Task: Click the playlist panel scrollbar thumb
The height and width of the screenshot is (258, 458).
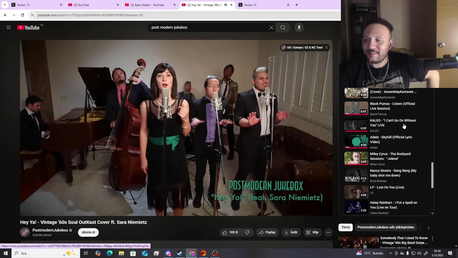Action: click(x=432, y=175)
